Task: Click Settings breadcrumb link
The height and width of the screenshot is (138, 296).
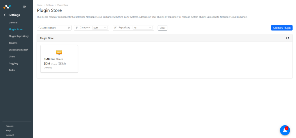Action: (50, 5)
